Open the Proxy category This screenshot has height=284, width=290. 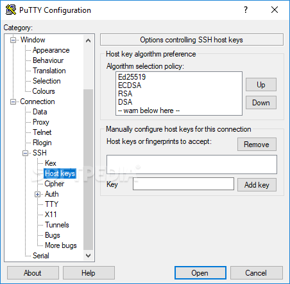pyautogui.click(x=41, y=122)
